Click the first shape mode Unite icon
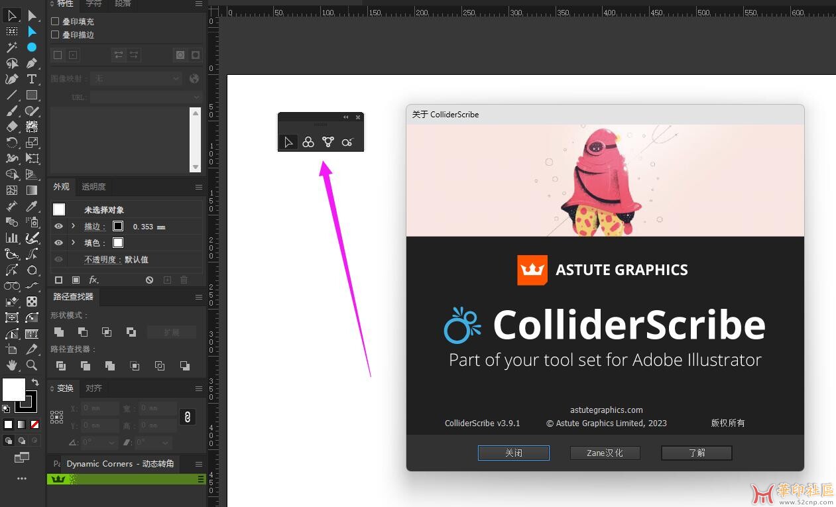This screenshot has height=507, width=836. 59,332
